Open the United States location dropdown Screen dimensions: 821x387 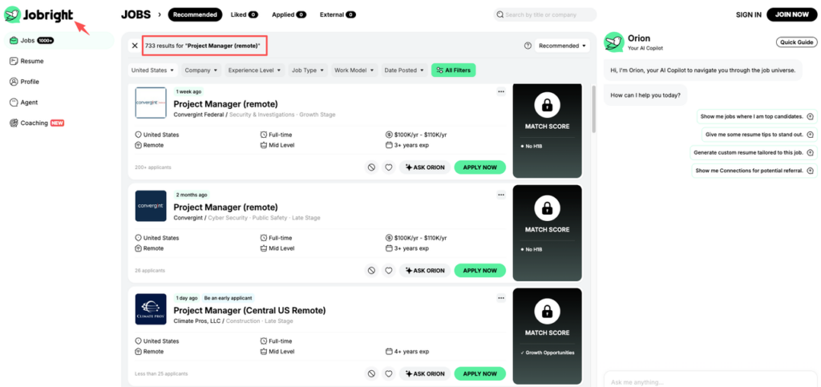[152, 70]
